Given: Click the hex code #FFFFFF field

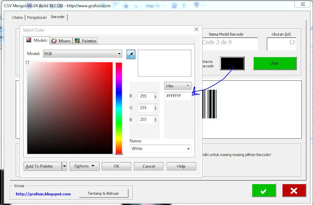Looking at the screenshot, I should [178, 96].
